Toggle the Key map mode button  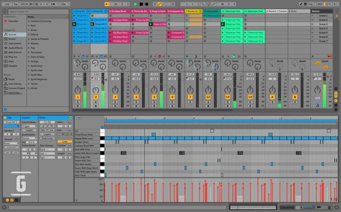310,4
